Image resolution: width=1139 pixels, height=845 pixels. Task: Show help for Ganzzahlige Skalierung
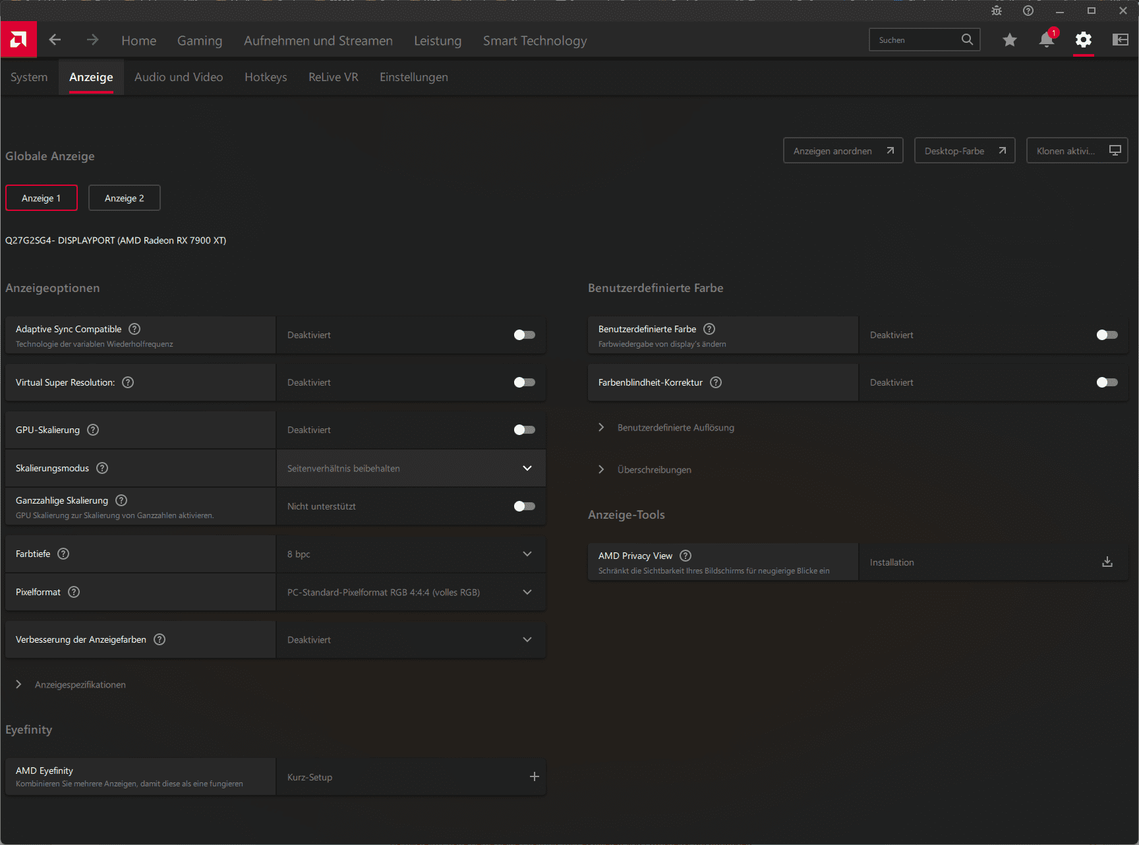pyautogui.click(x=121, y=500)
